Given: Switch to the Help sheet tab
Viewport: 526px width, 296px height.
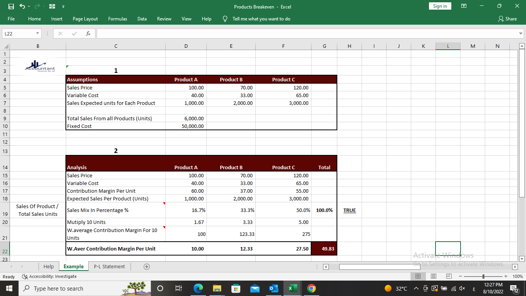Looking at the screenshot, I should pos(49,266).
